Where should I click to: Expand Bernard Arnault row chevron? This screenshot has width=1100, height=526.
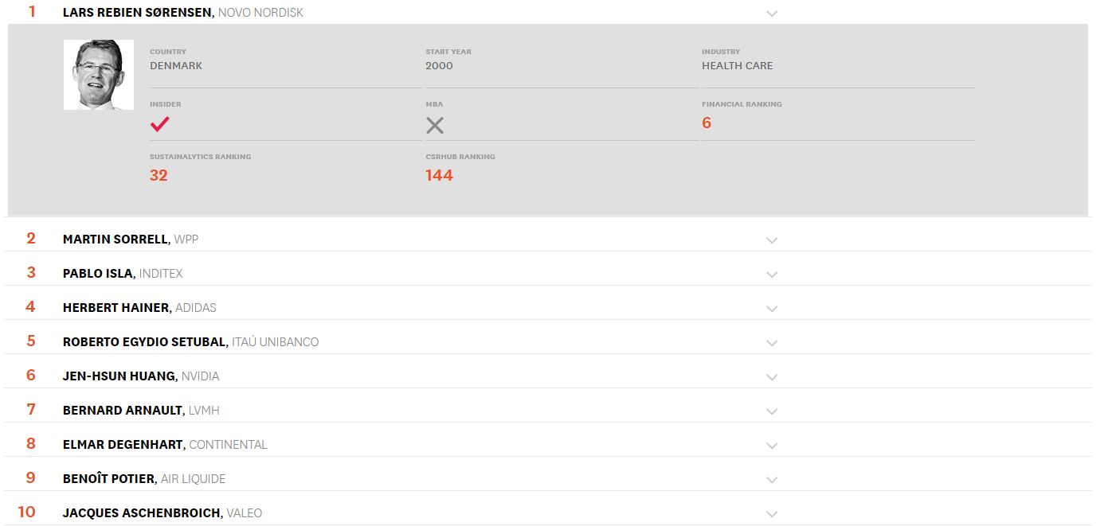pyautogui.click(x=771, y=411)
